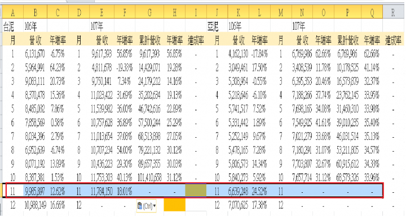Select the cell labeled 台泥

12,26
